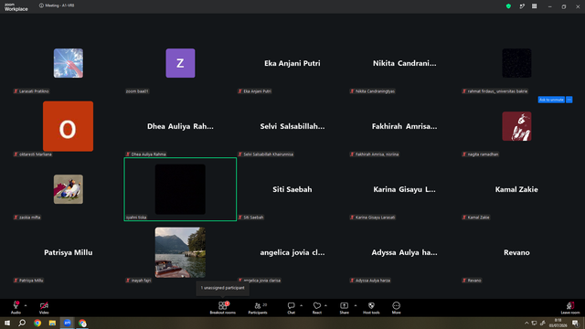Image resolution: width=585 pixels, height=329 pixels.
Task: Click Leave room button
Action: click(570, 308)
